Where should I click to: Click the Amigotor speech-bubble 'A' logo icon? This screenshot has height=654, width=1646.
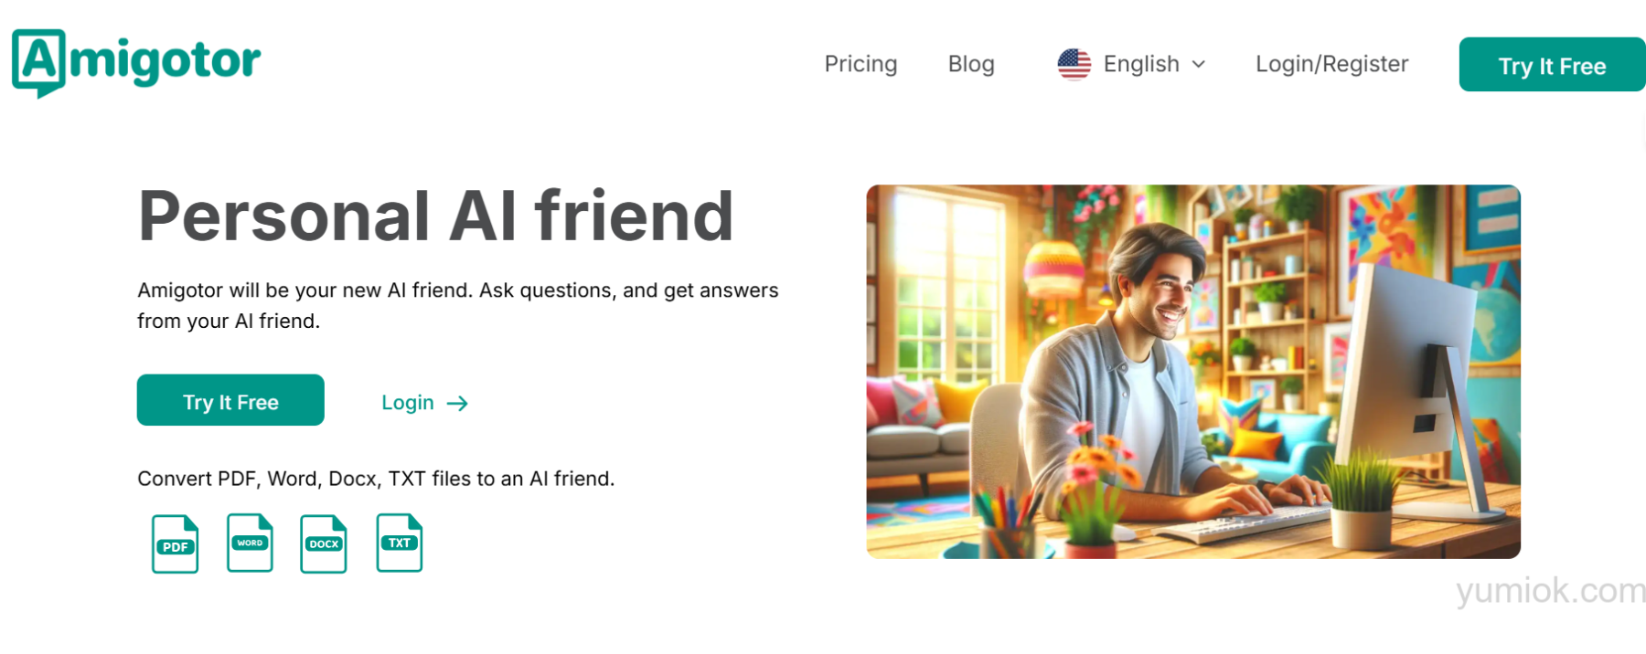(x=38, y=62)
